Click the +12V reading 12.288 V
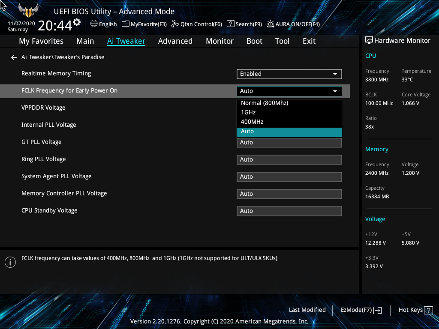Image resolution: width=439 pixels, height=329 pixels. pos(376,243)
